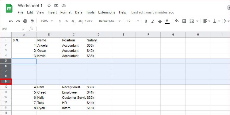
Task: Open the Extensions menu
Action: (x=107, y=12)
